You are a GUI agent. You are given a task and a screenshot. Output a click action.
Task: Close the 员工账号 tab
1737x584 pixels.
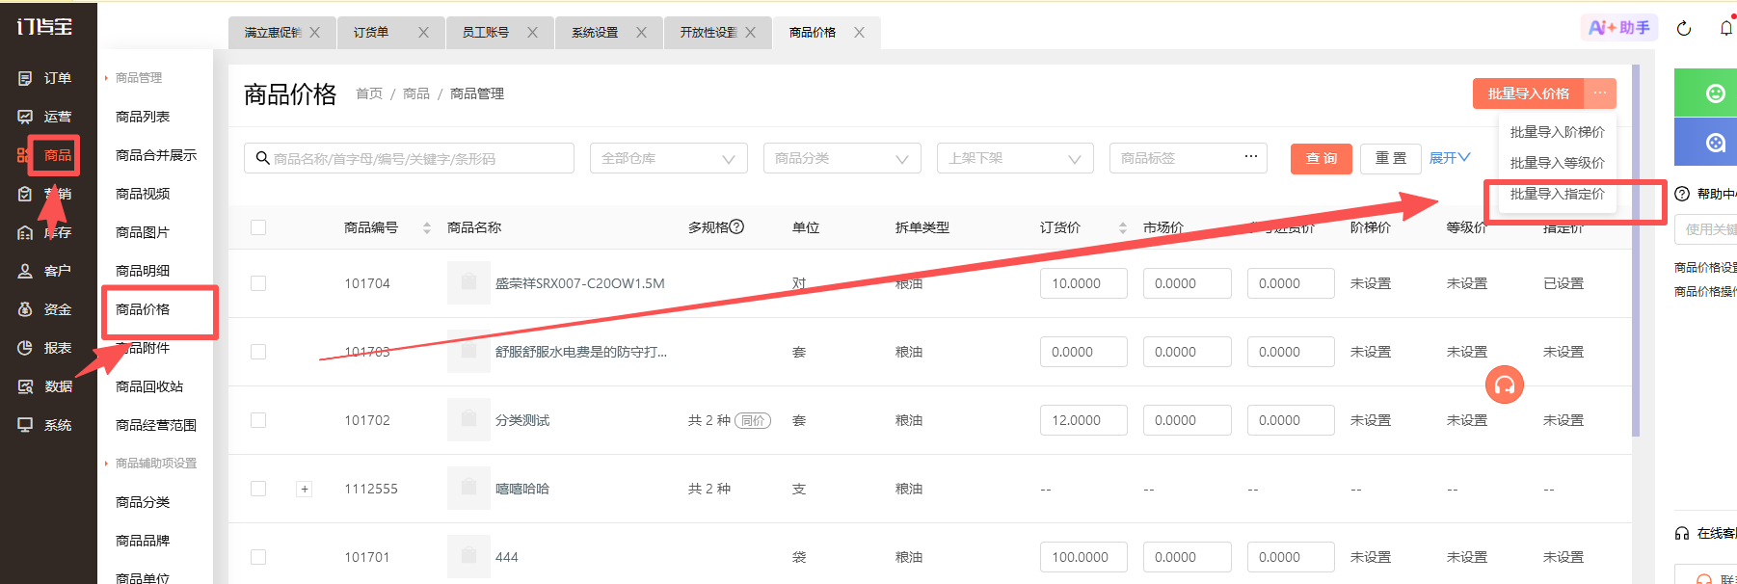pos(532,33)
